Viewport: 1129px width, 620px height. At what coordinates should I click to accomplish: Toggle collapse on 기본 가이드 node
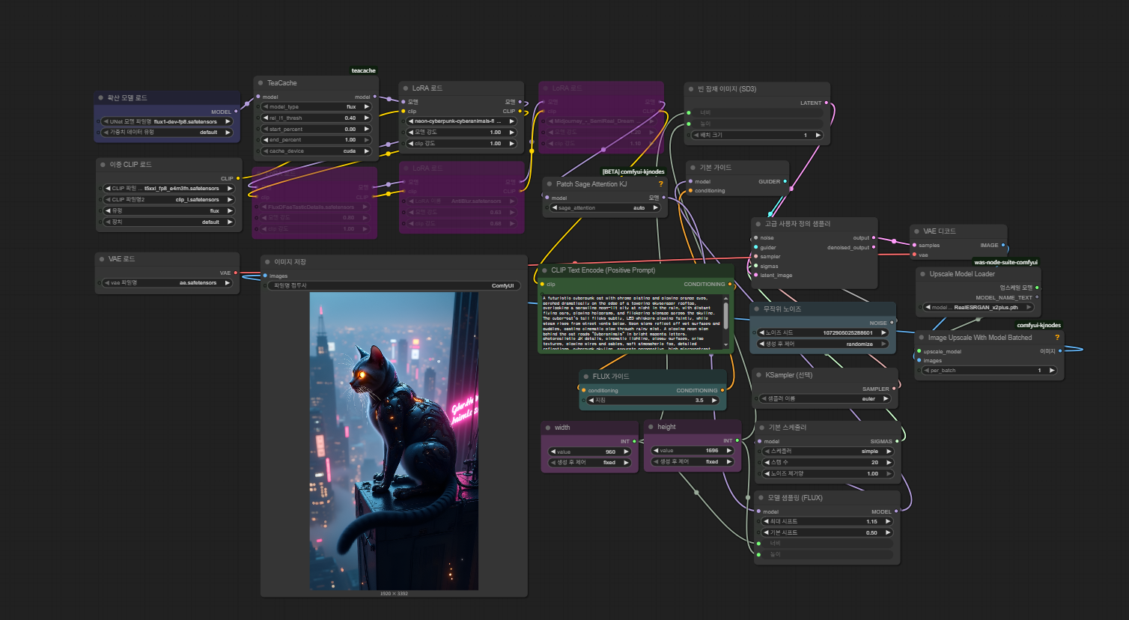pyautogui.click(x=693, y=167)
